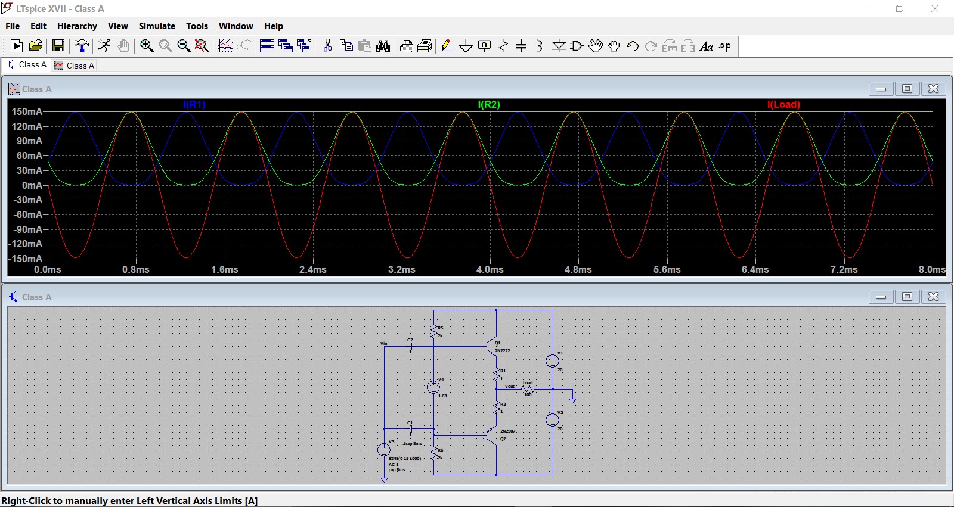This screenshot has width=954, height=507.
Task: Open the View menu
Action: click(118, 26)
